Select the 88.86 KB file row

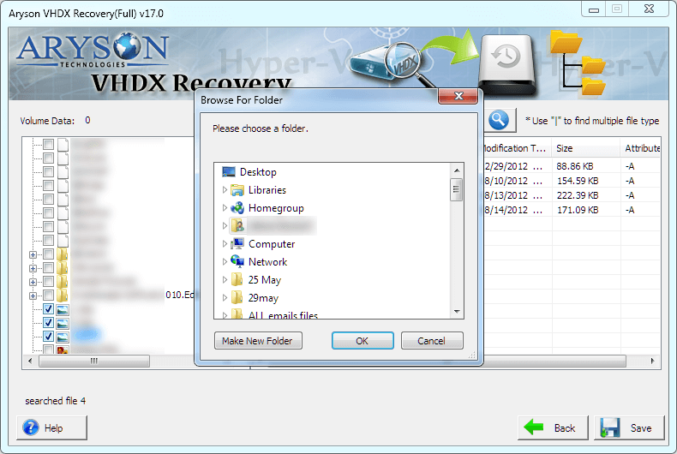click(x=572, y=166)
